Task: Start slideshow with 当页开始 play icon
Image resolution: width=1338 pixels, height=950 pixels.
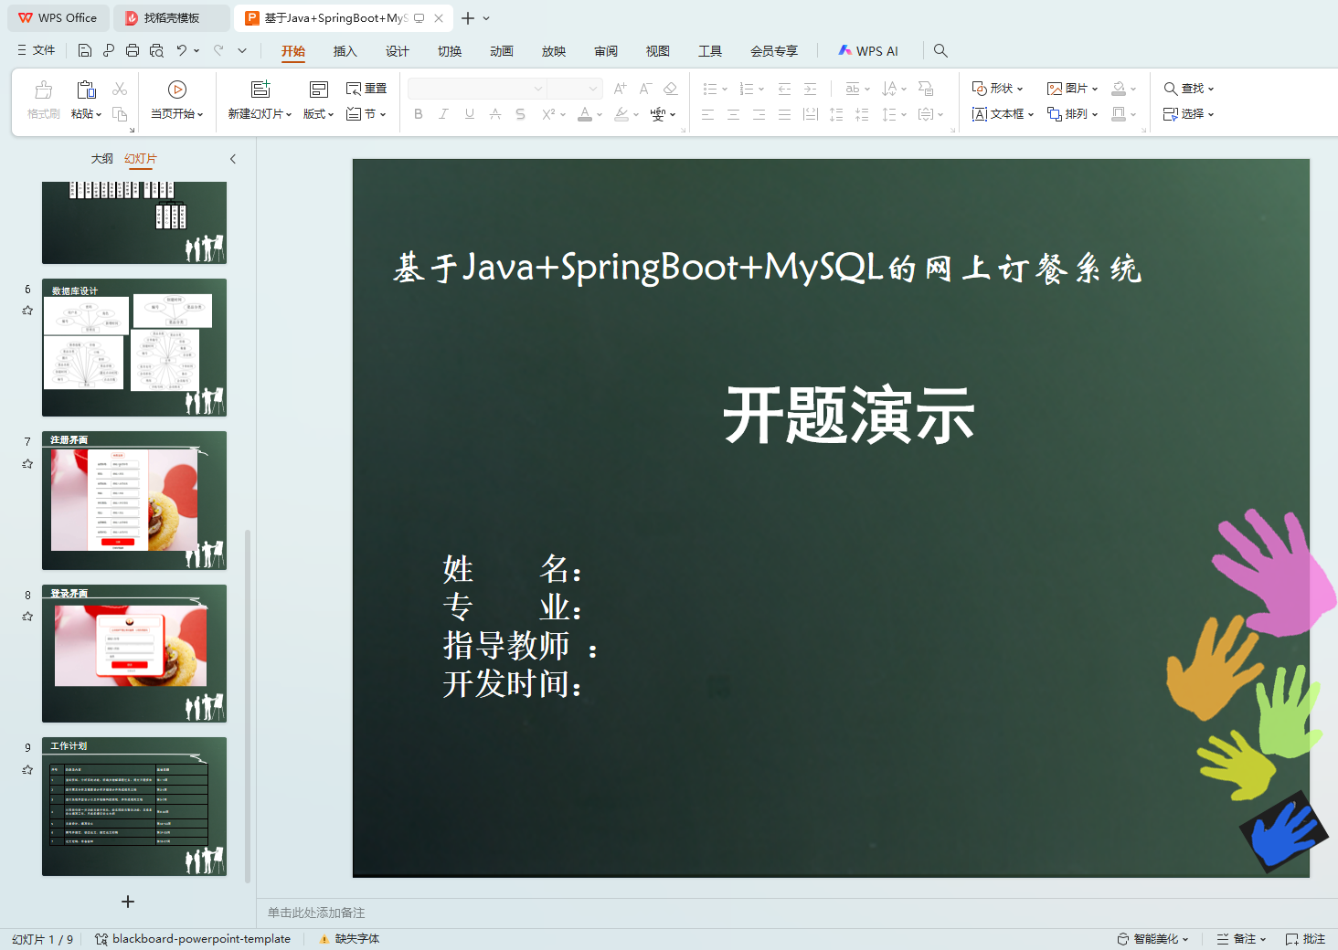Action: point(177,90)
